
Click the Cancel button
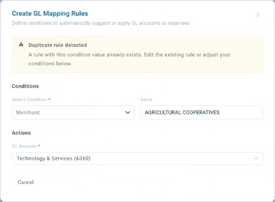tap(26, 182)
